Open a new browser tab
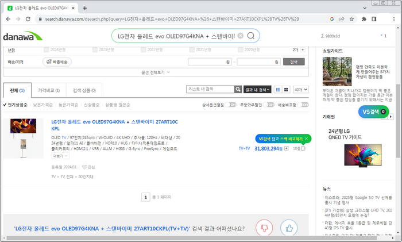The height and width of the screenshot is (242, 402). point(84,8)
